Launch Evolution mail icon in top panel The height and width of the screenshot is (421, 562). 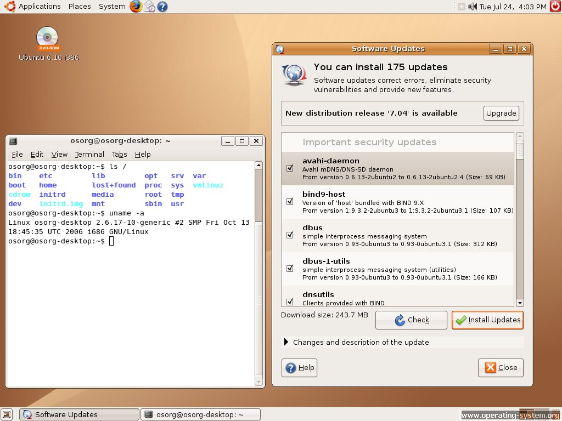[x=149, y=7]
